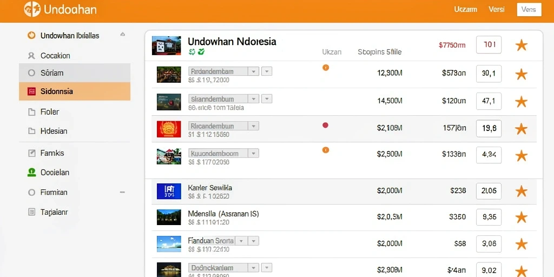This screenshot has height=277, width=554.
Task: Open the small second dropdown beside Rirdandembam
Action: click(267, 71)
